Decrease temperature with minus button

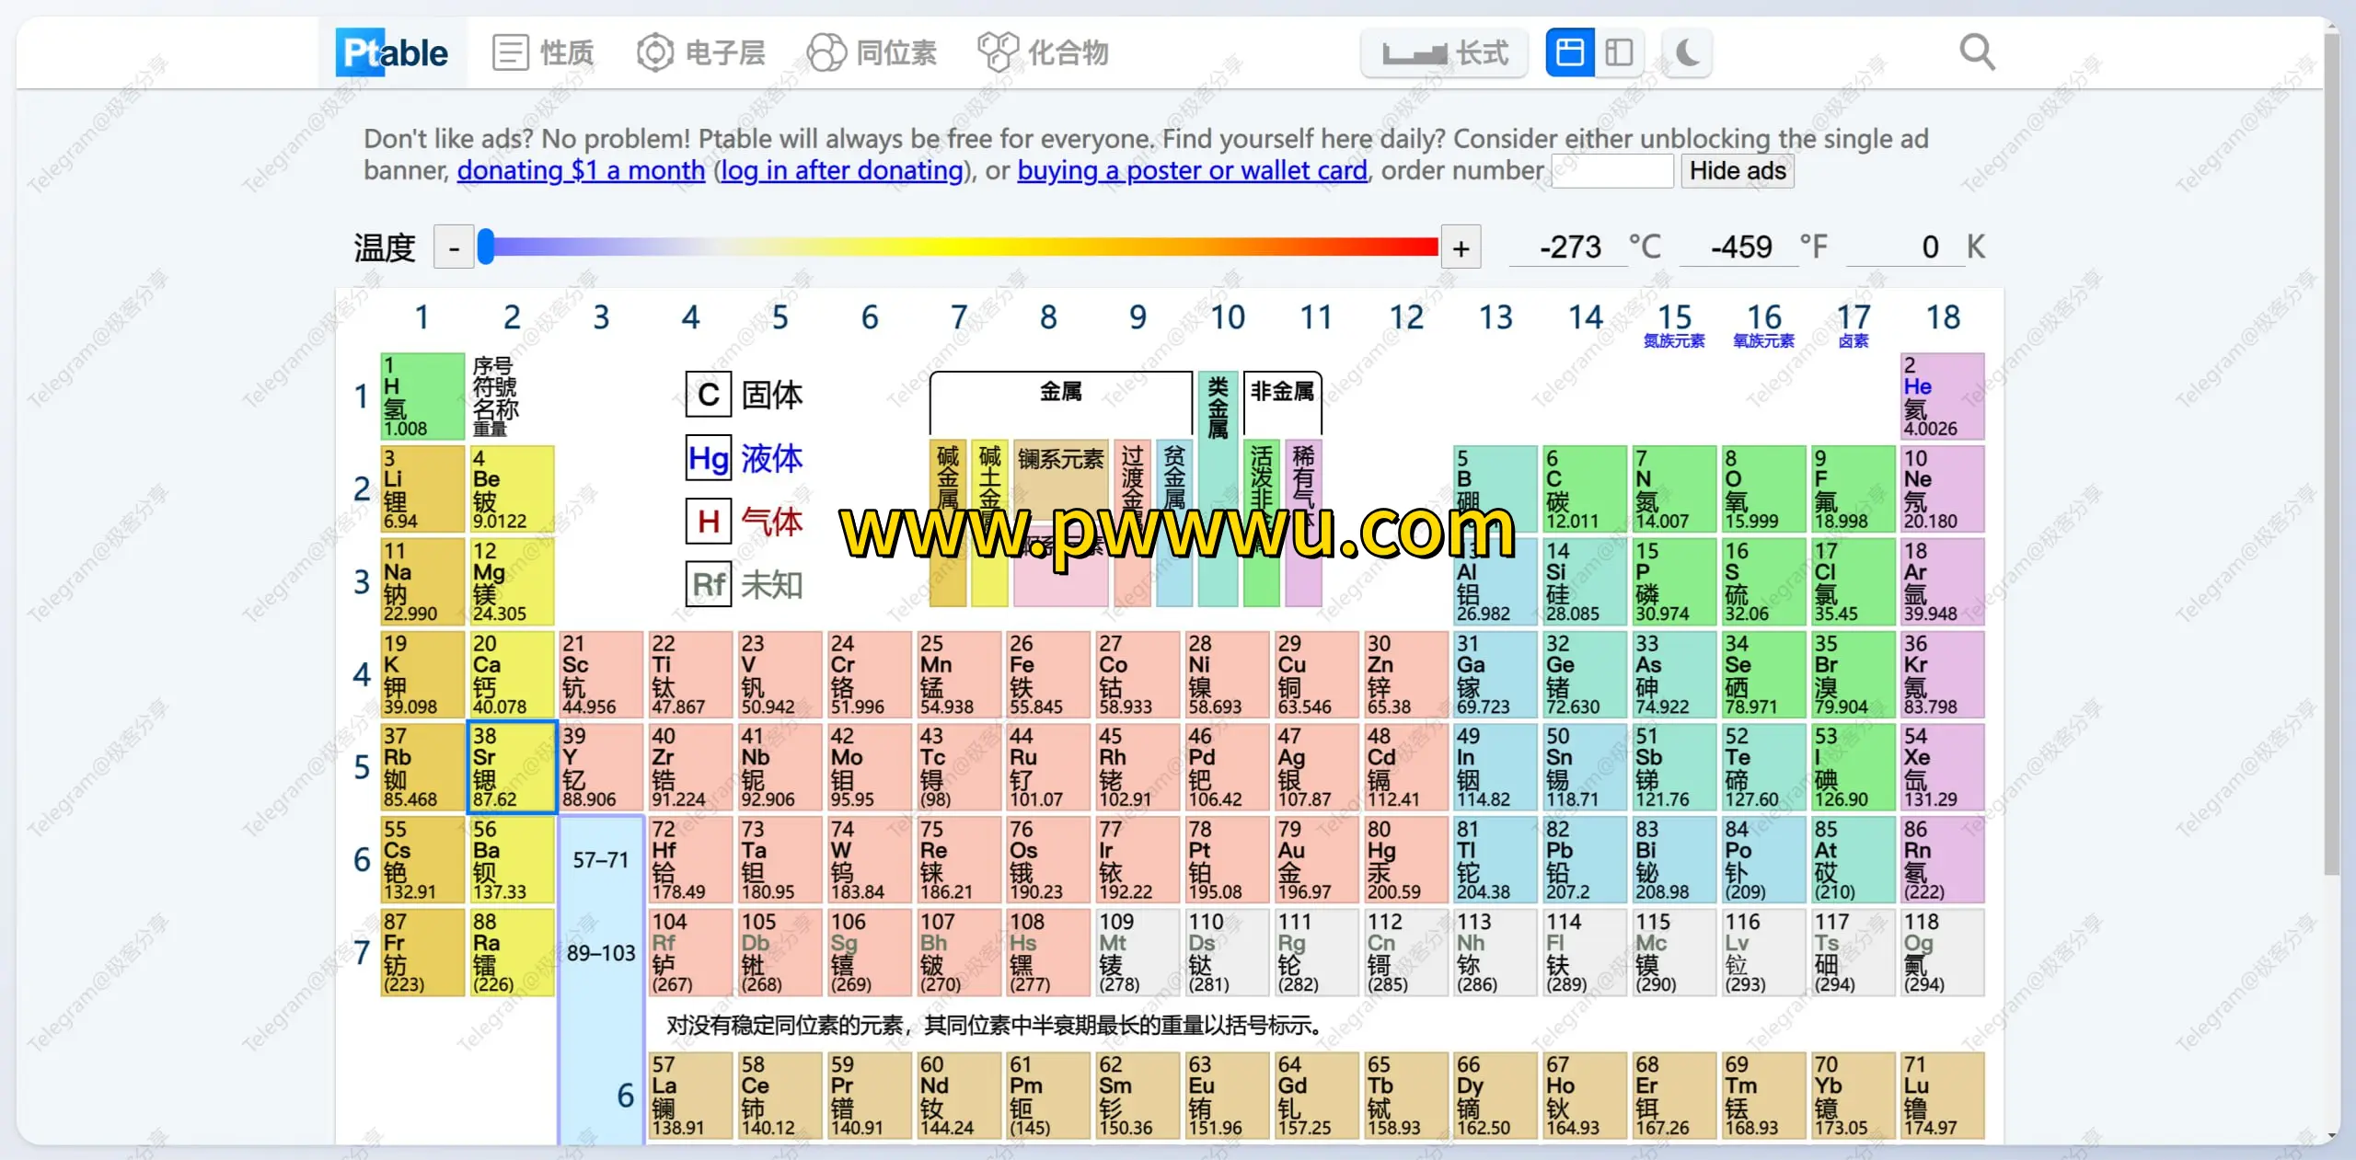coord(454,248)
